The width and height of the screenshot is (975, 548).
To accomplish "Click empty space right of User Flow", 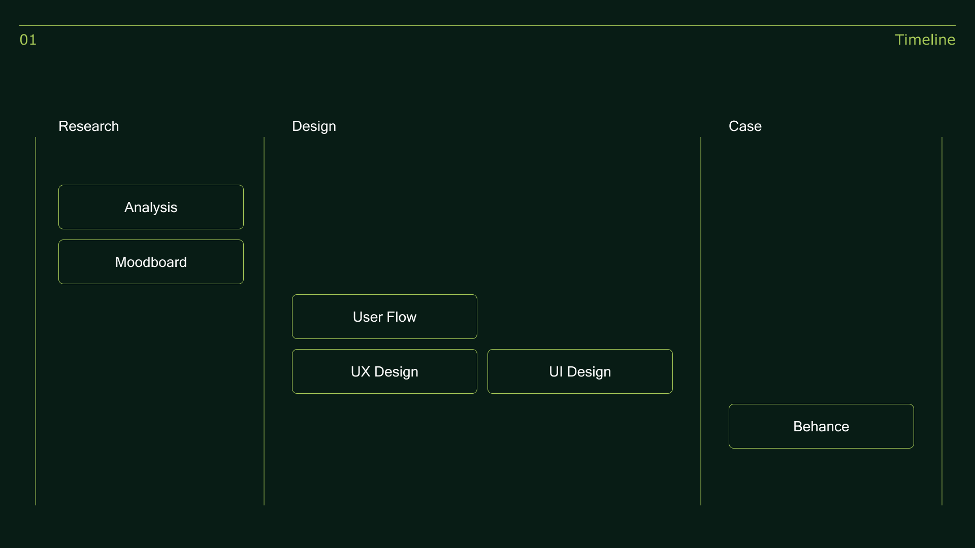I will [x=580, y=317].
